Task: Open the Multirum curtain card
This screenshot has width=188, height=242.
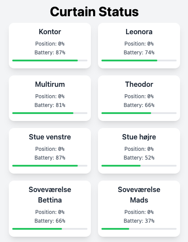Action: (x=50, y=98)
